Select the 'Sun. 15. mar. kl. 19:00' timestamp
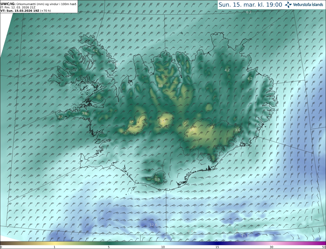The height and width of the screenshot is (249, 326). 250,5
